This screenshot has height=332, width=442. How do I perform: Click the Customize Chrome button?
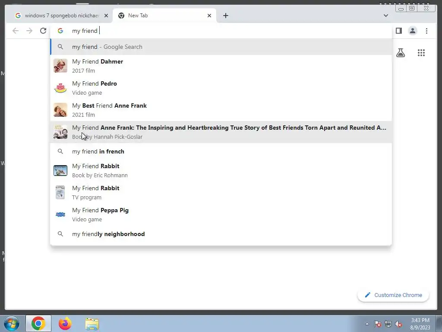pos(393,295)
